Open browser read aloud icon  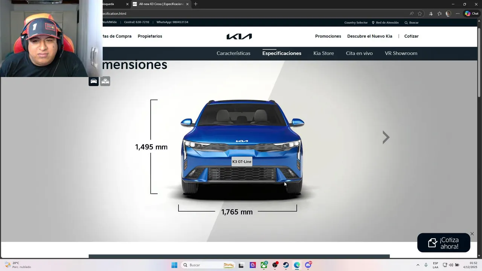pos(412,14)
